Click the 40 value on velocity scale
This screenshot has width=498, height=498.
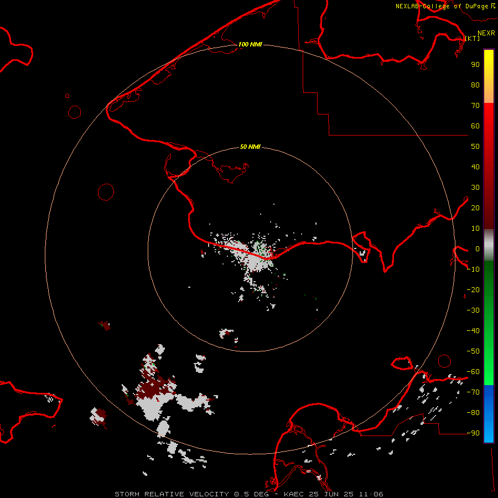coord(475,167)
